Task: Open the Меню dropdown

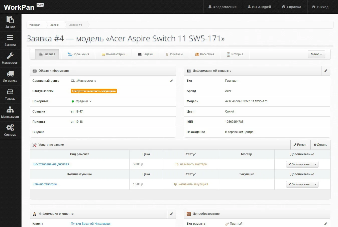Action: 316,54
